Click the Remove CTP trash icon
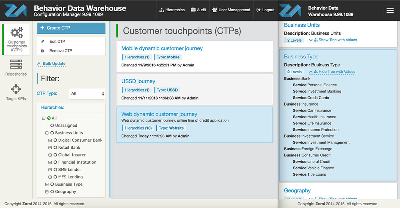 tap(43, 51)
